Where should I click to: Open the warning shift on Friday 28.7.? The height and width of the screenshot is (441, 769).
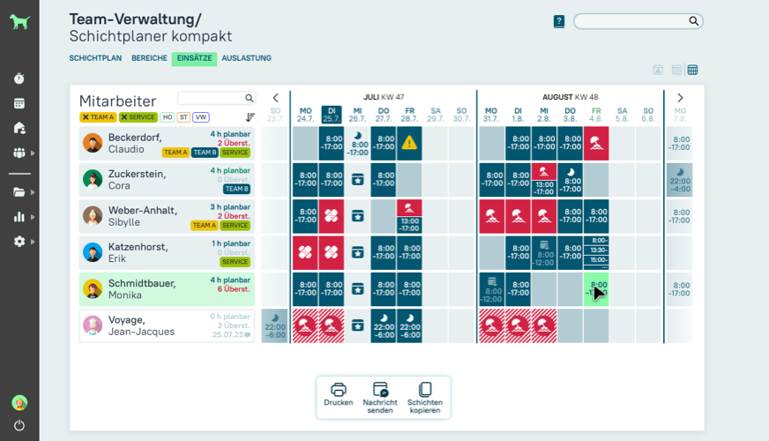point(409,142)
